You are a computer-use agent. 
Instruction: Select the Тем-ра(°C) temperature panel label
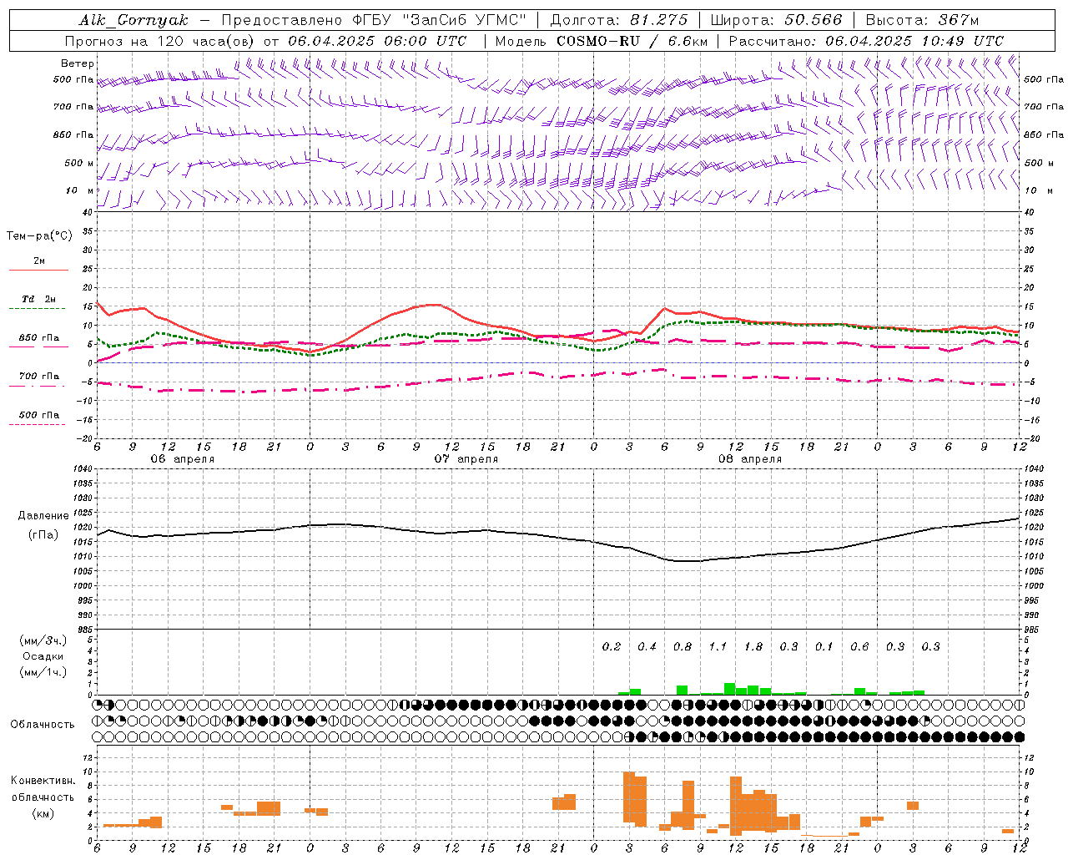[39, 236]
